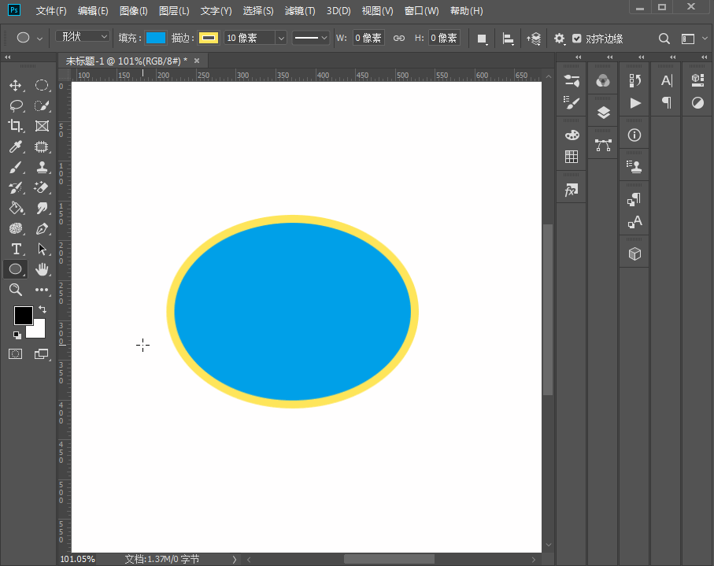
Task: Open the Paths panel
Action: click(603, 146)
